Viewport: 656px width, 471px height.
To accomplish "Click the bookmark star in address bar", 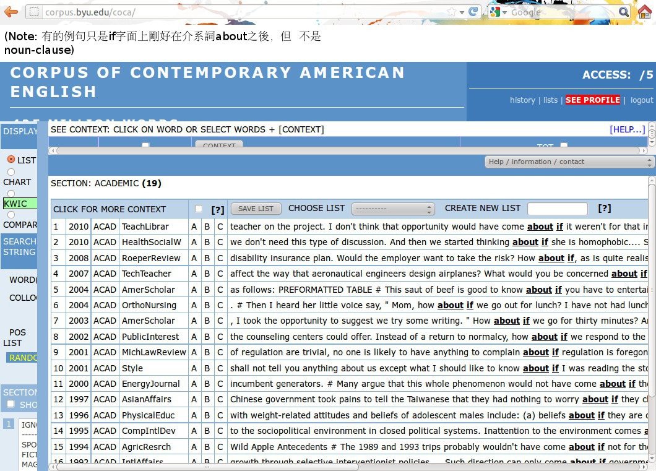I will (451, 12).
